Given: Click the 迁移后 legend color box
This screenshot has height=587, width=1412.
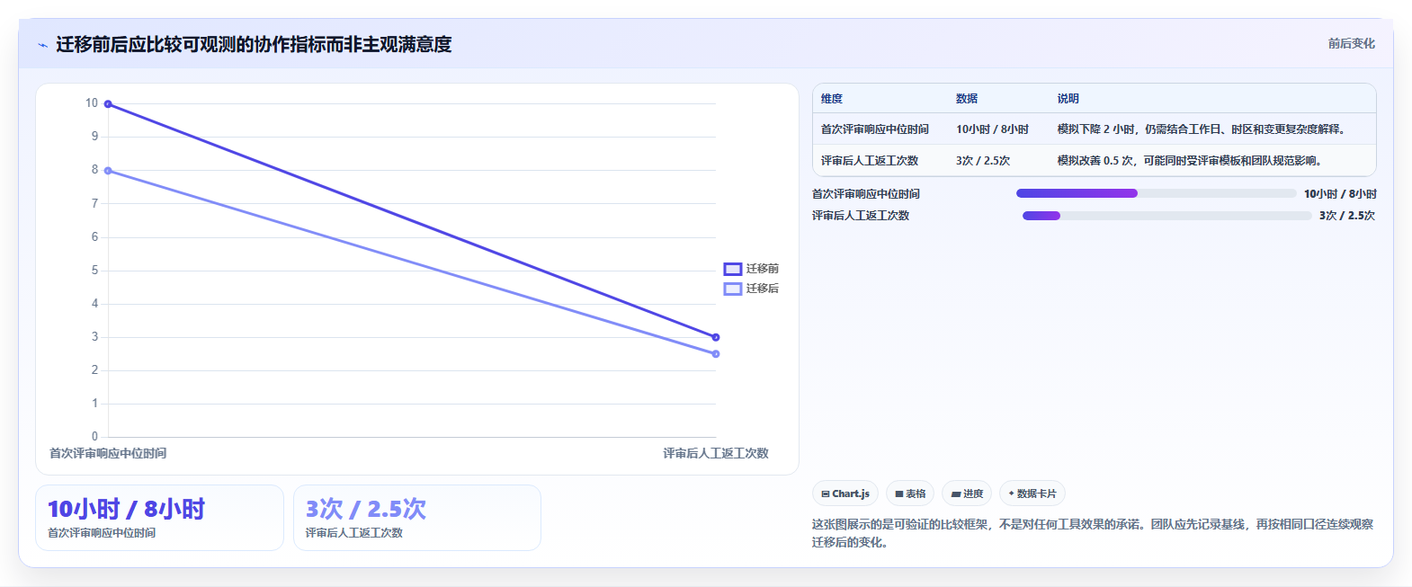Looking at the screenshot, I should click(732, 289).
